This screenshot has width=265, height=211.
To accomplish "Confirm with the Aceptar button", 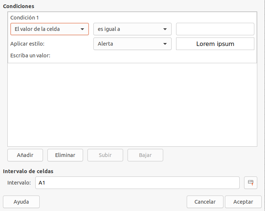I will click(x=243, y=202).
